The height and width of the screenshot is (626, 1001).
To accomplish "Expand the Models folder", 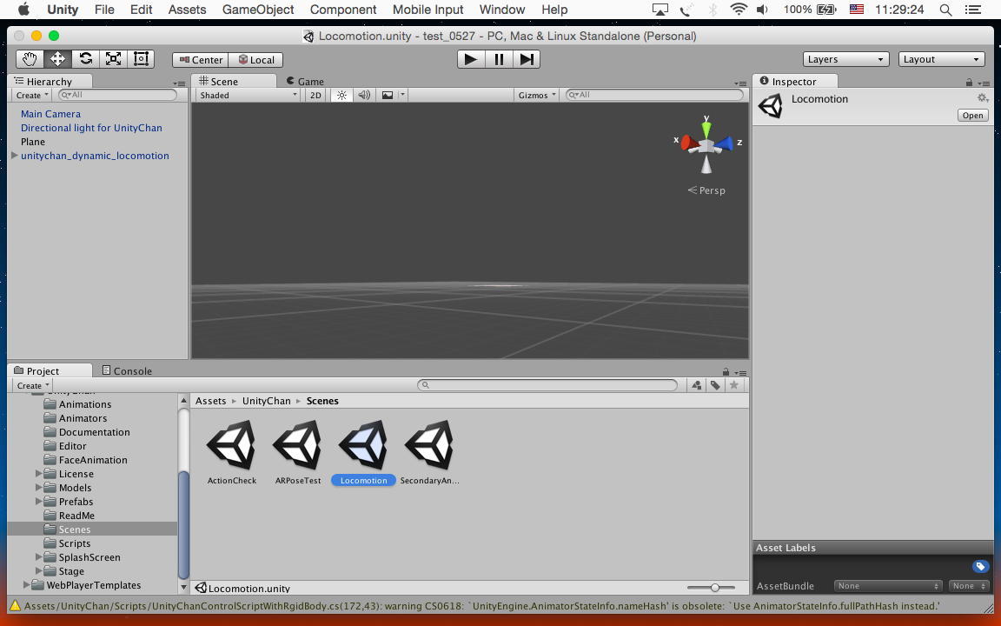I will tap(38, 488).
